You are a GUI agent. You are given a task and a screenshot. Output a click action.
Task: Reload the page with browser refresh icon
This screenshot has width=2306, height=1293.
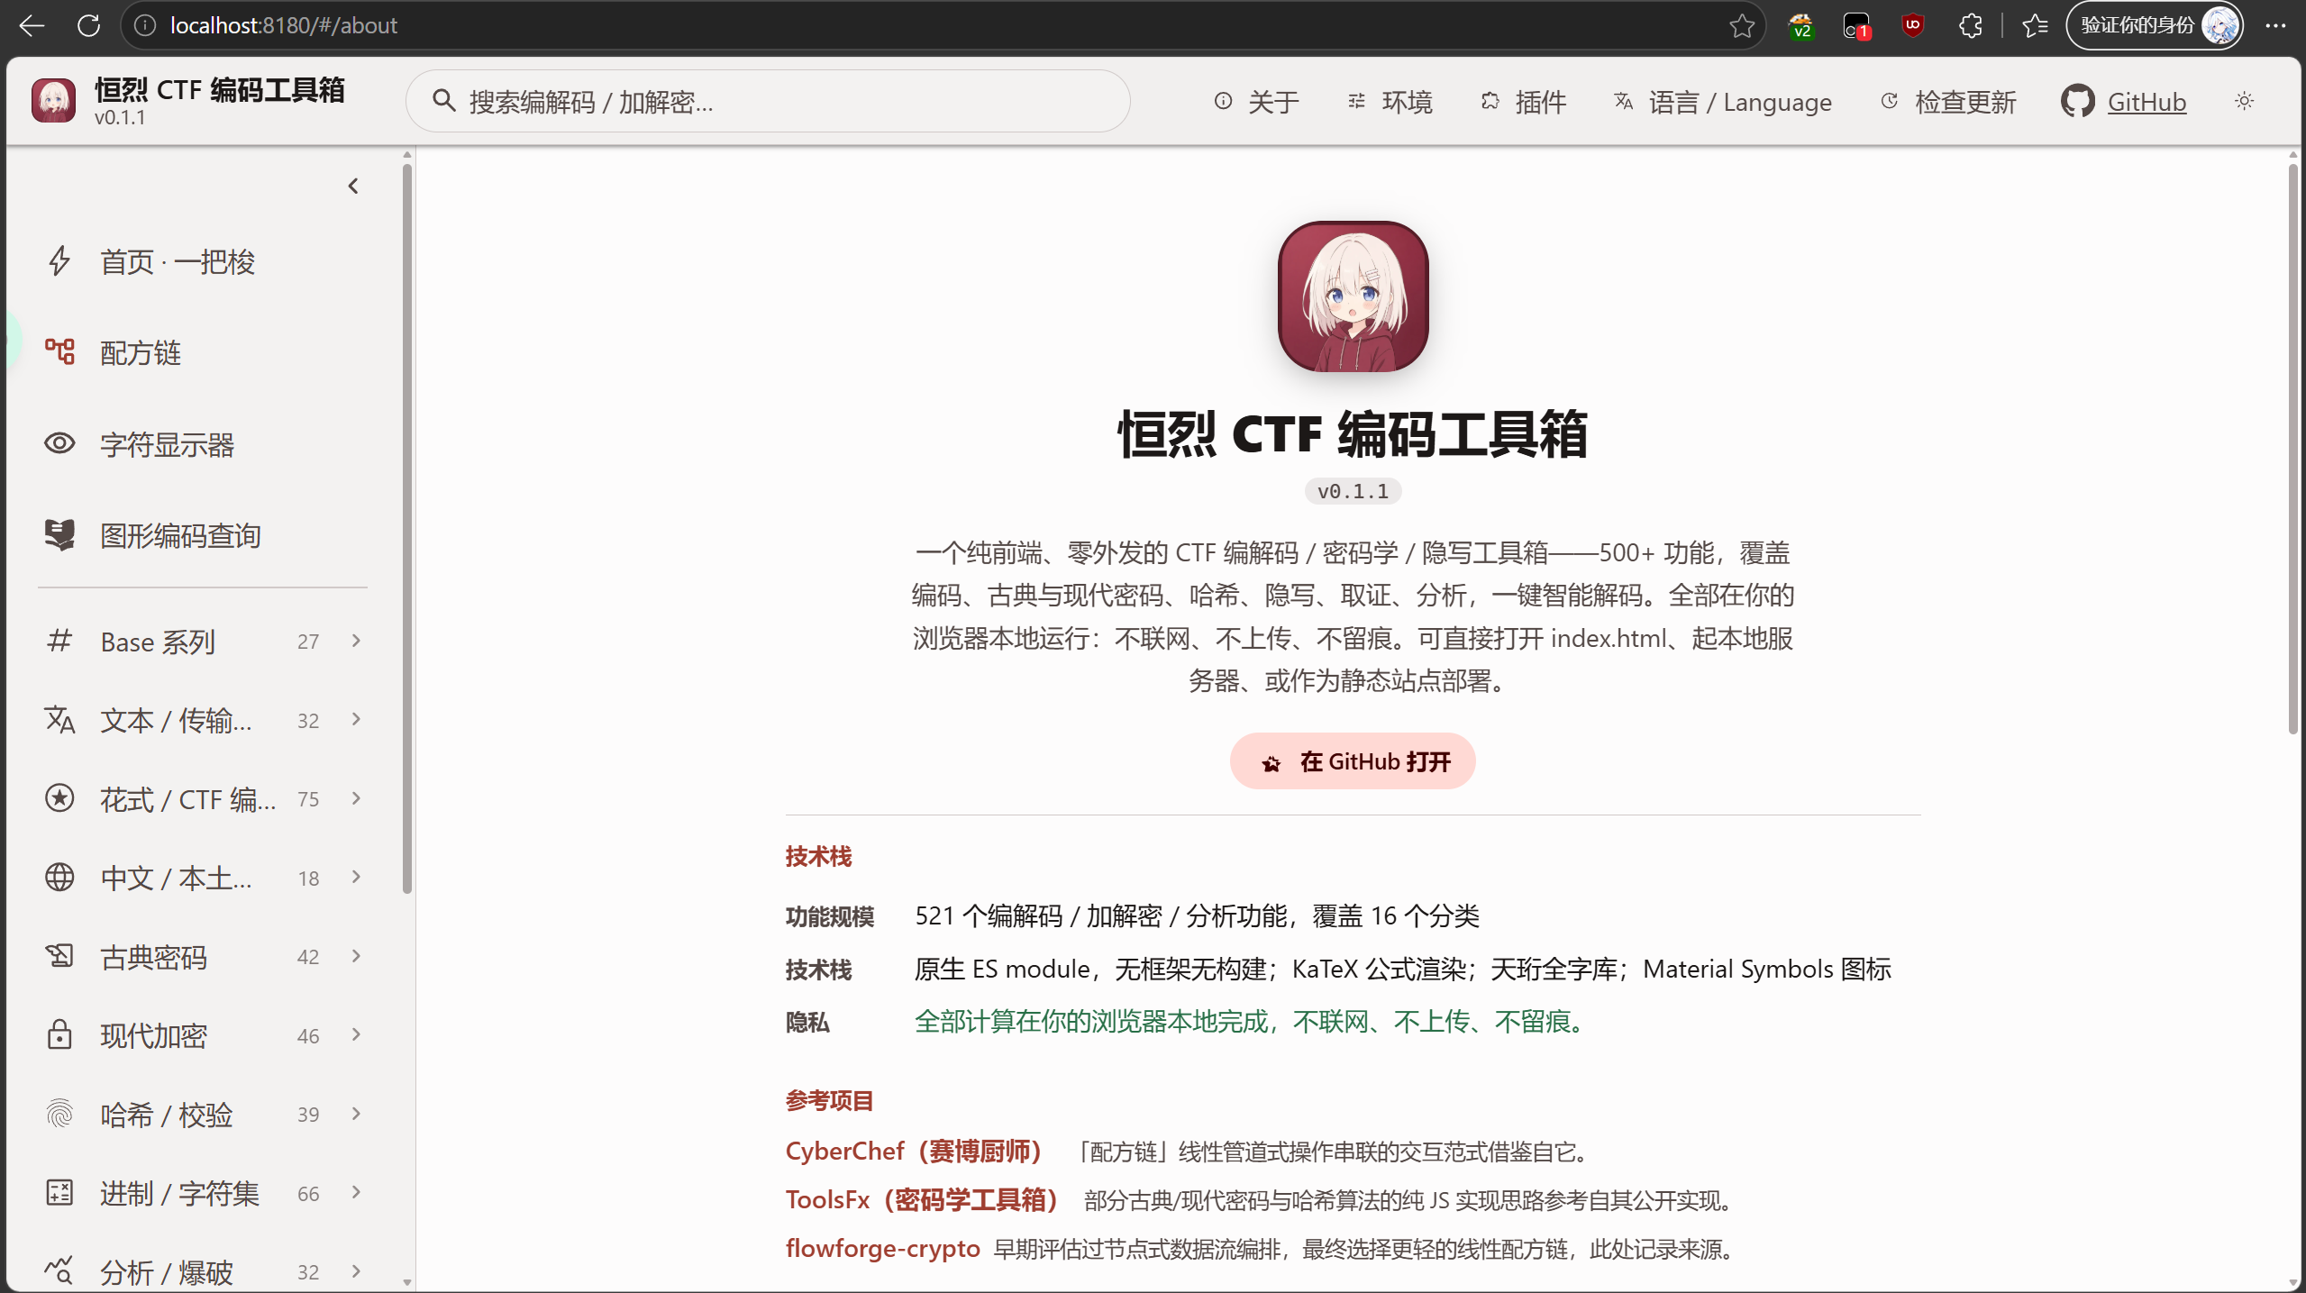88,25
